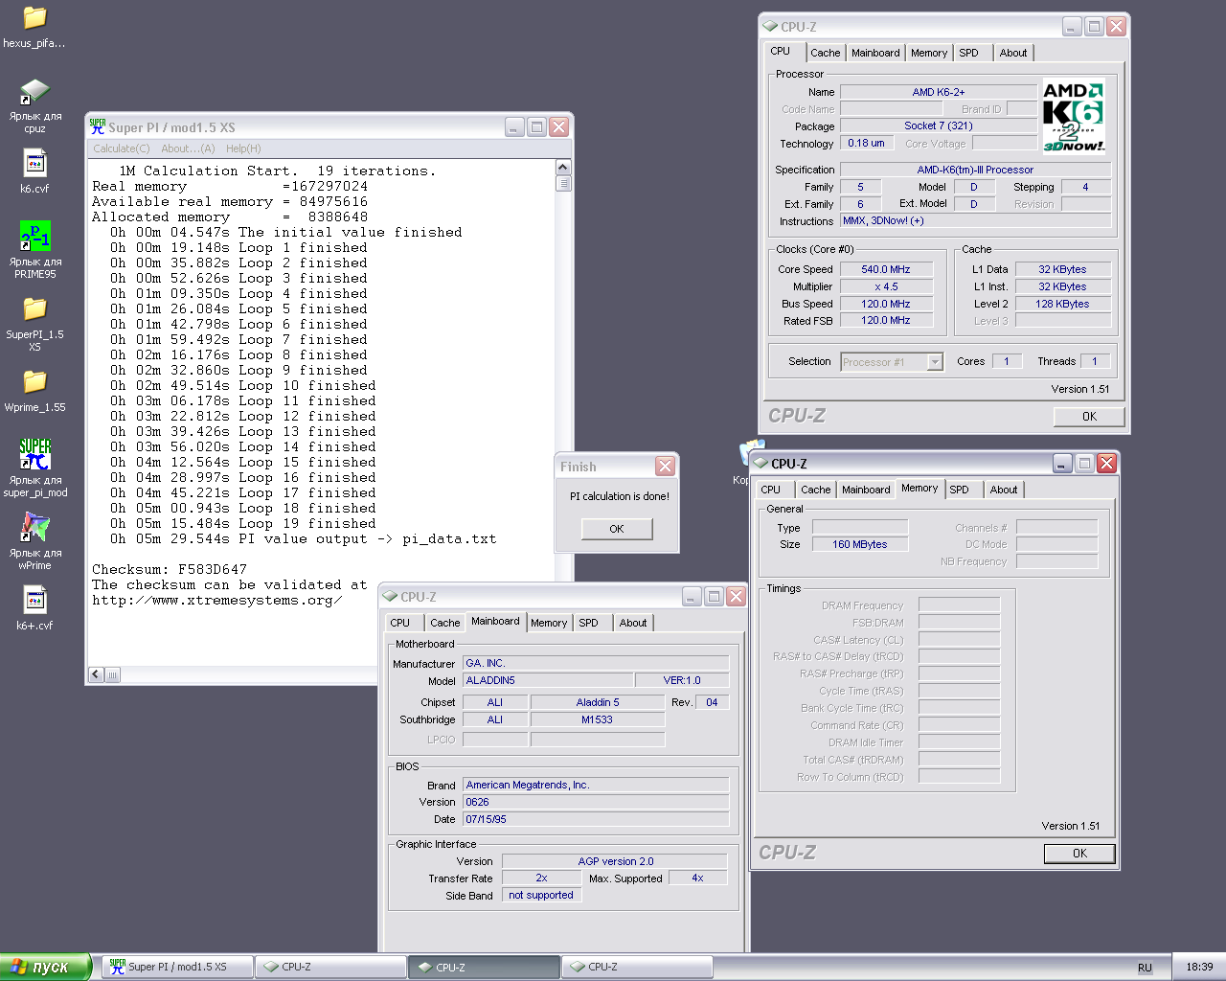The width and height of the screenshot is (1226, 981).
Task: Open the Start menu labeled пуск
Action: 45,968
